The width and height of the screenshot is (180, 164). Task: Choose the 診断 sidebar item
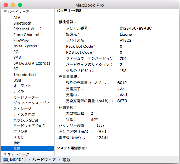click(x=17, y=143)
